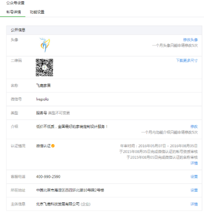Click the flying deer avatar image

(x=45, y=45)
